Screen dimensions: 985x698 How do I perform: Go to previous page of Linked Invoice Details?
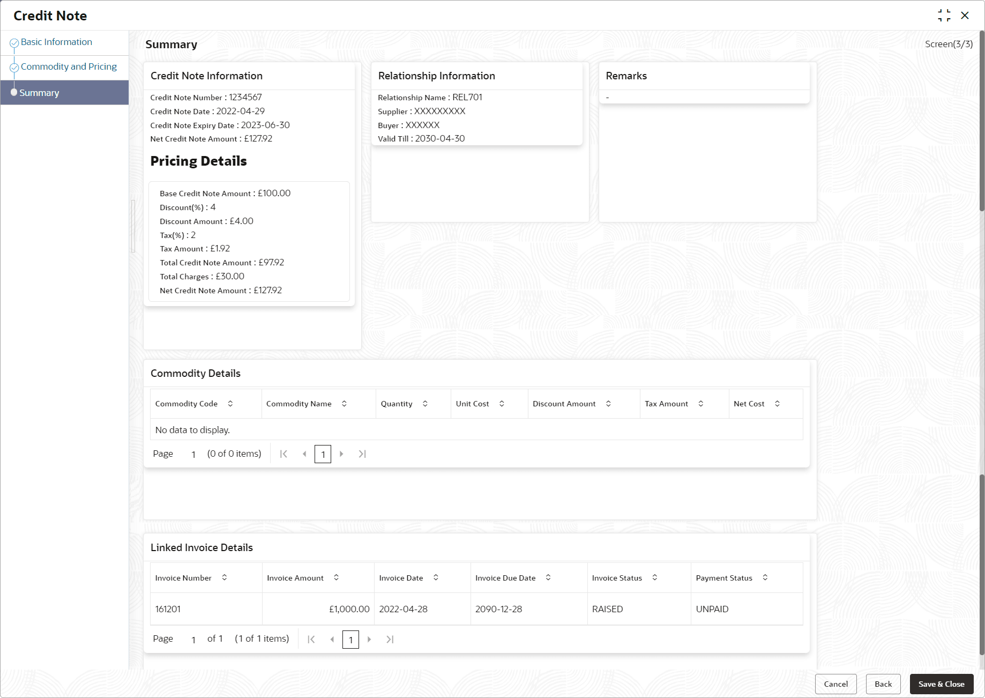pyautogui.click(x=332, y=639)
